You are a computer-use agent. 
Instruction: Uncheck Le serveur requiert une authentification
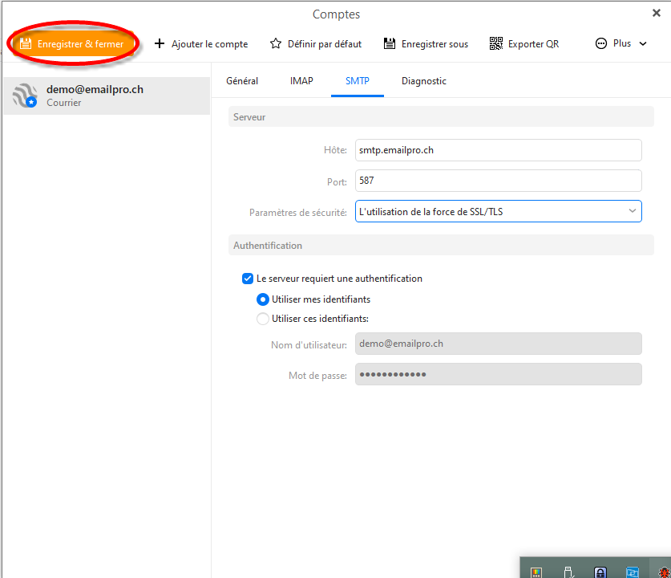click(248, 279)
